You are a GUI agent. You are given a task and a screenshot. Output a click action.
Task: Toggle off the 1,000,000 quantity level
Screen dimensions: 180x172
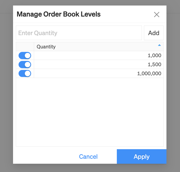pos(25,73)
